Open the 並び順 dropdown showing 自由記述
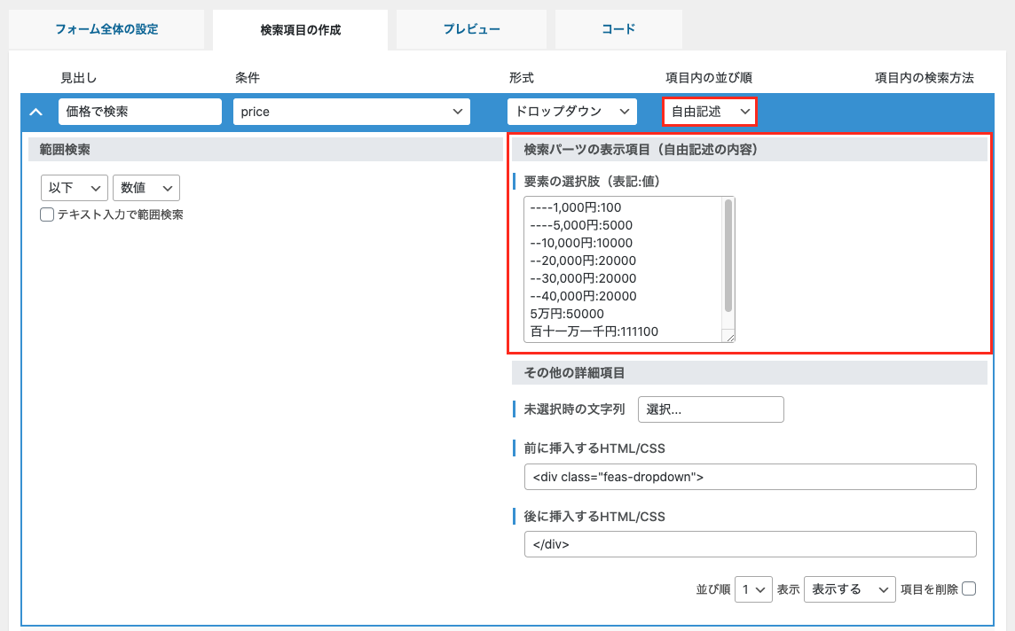1015x631 pixels. coord(710,112)
